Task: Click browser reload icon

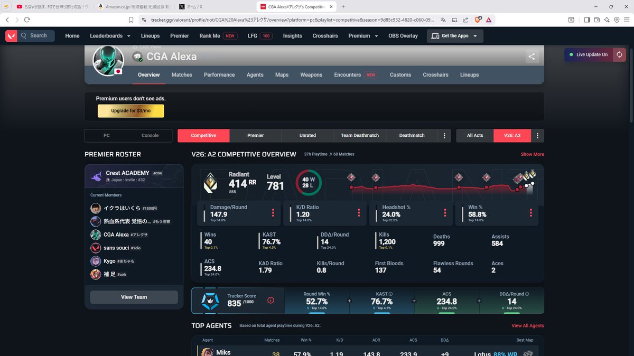Action: coord(27,20)
